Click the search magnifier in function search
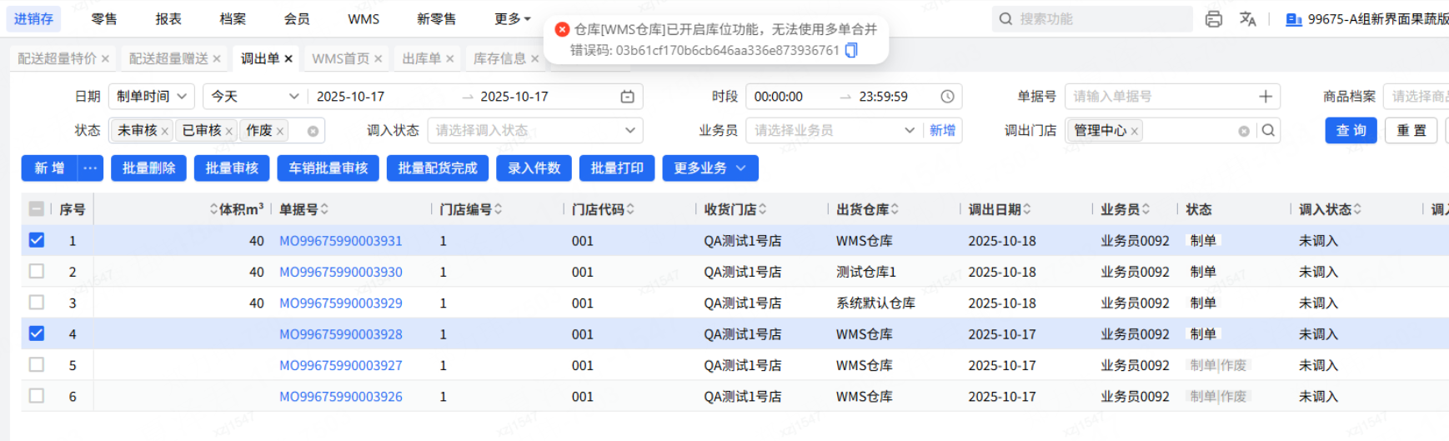 click(1006, 19)
